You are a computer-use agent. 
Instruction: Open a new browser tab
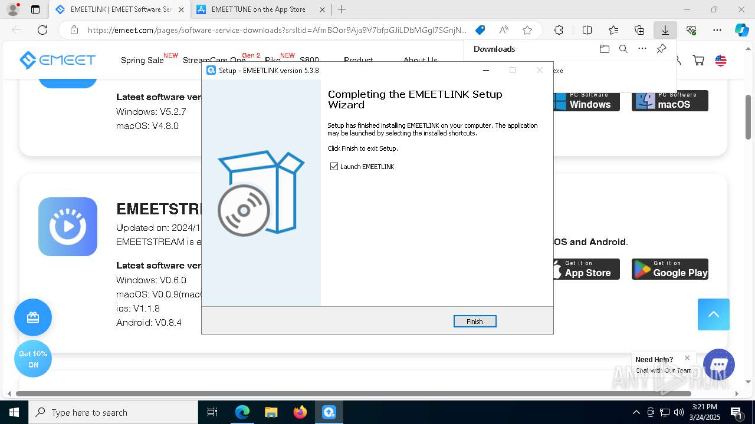pyautogui.click(x=342, y=9)
